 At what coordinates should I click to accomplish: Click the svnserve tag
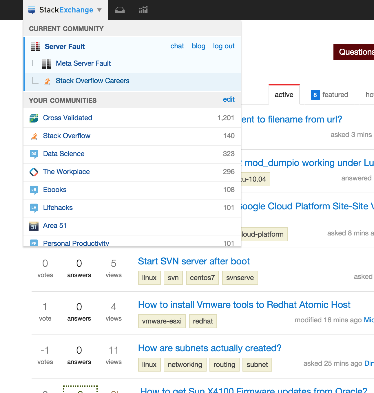click(x=240, y=278)
